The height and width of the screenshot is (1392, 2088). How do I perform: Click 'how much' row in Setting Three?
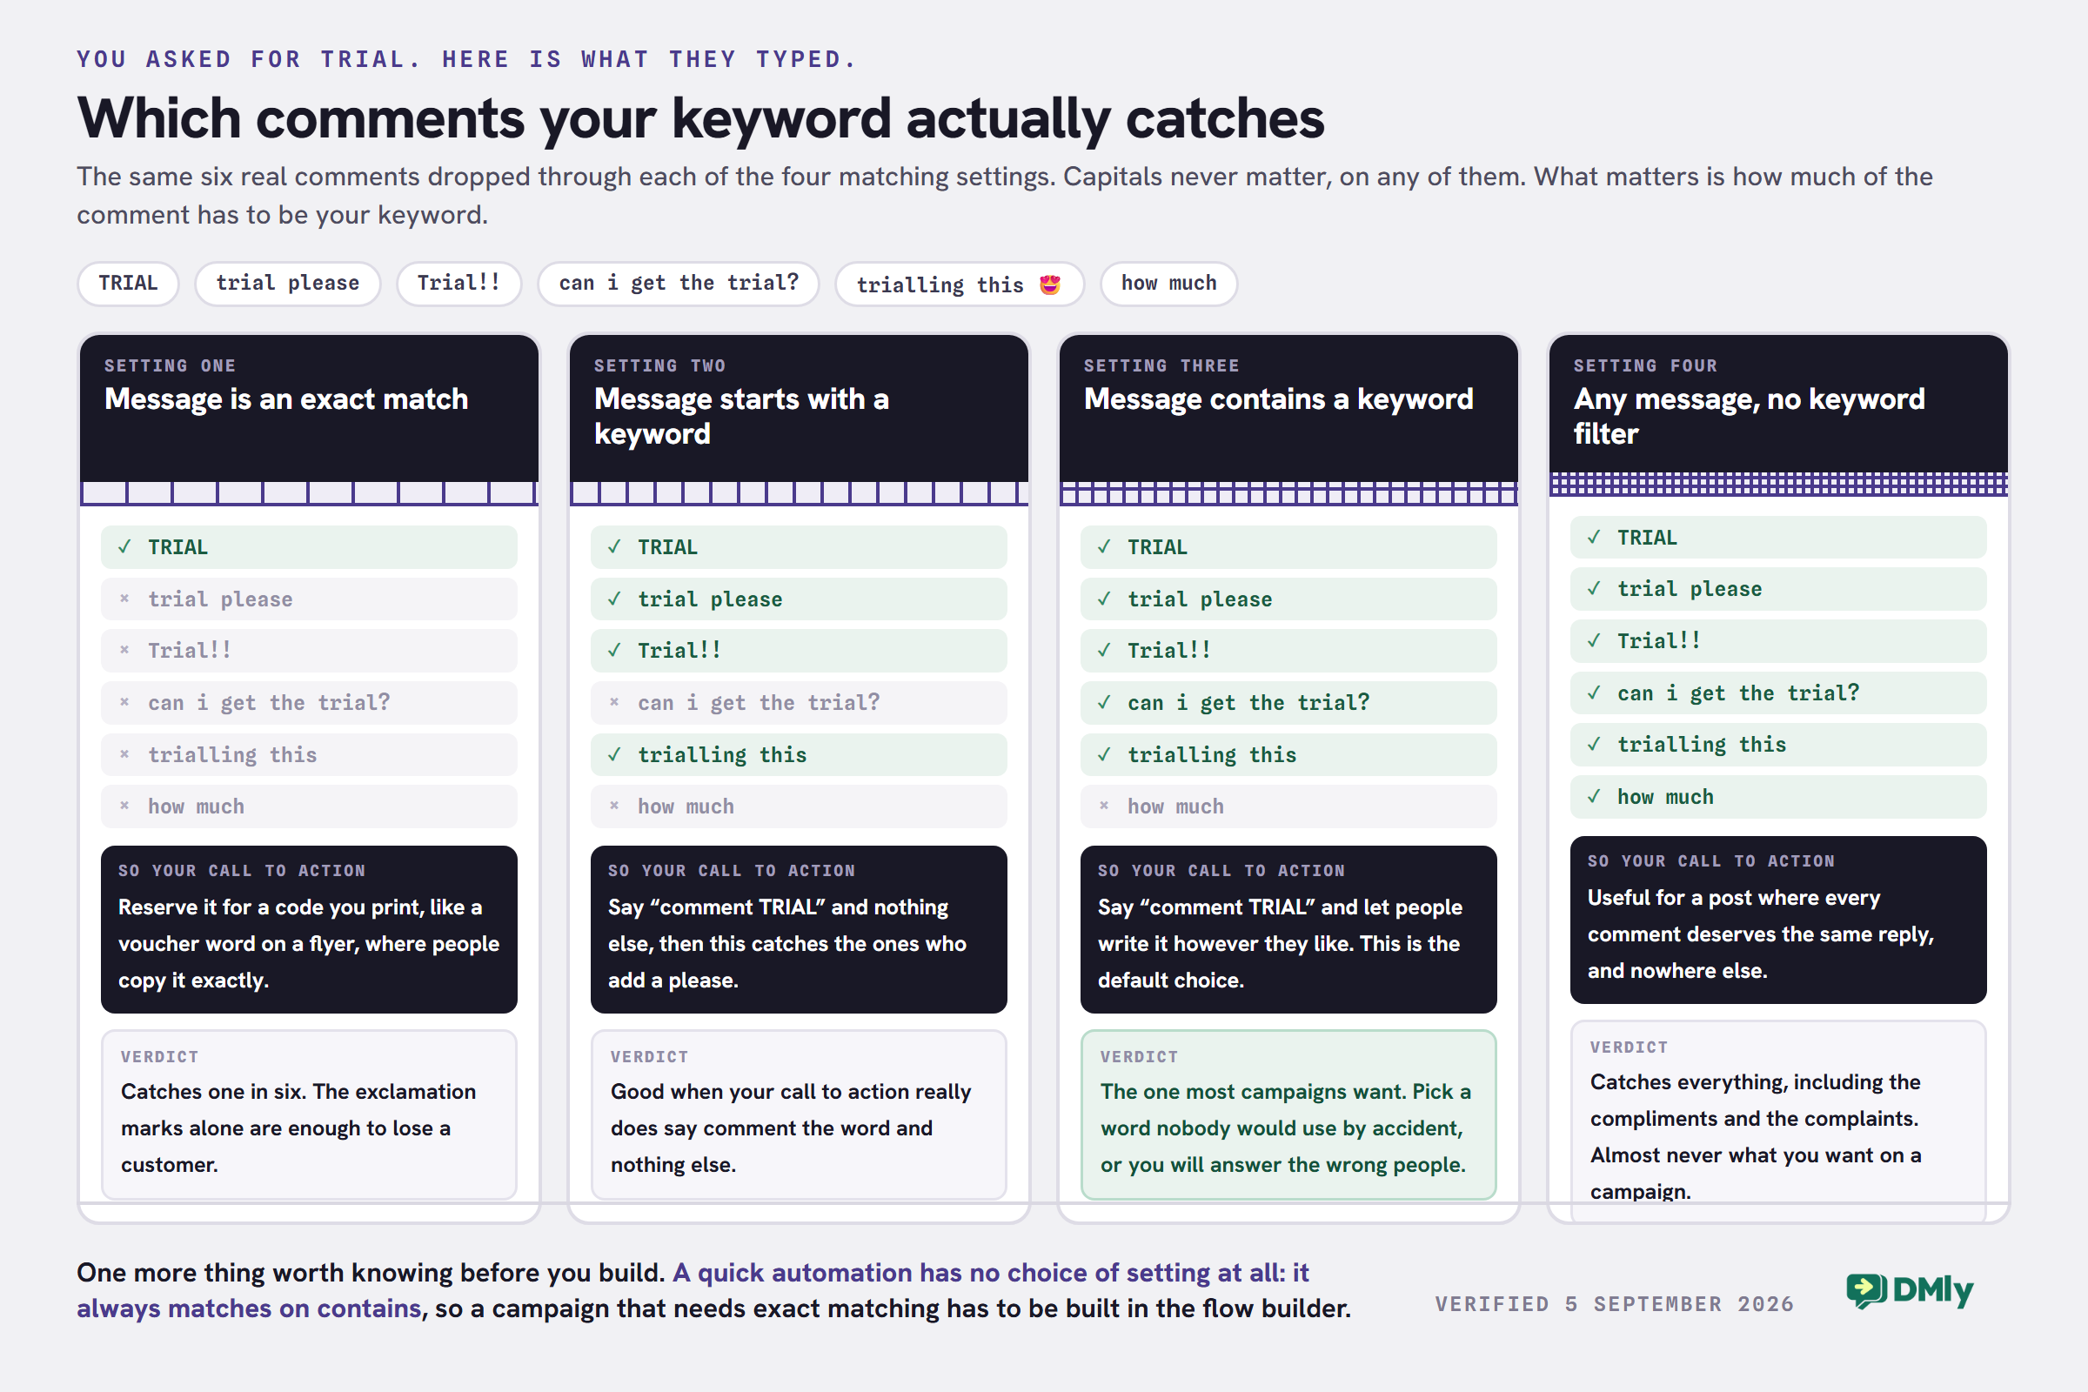point(1289,806)
